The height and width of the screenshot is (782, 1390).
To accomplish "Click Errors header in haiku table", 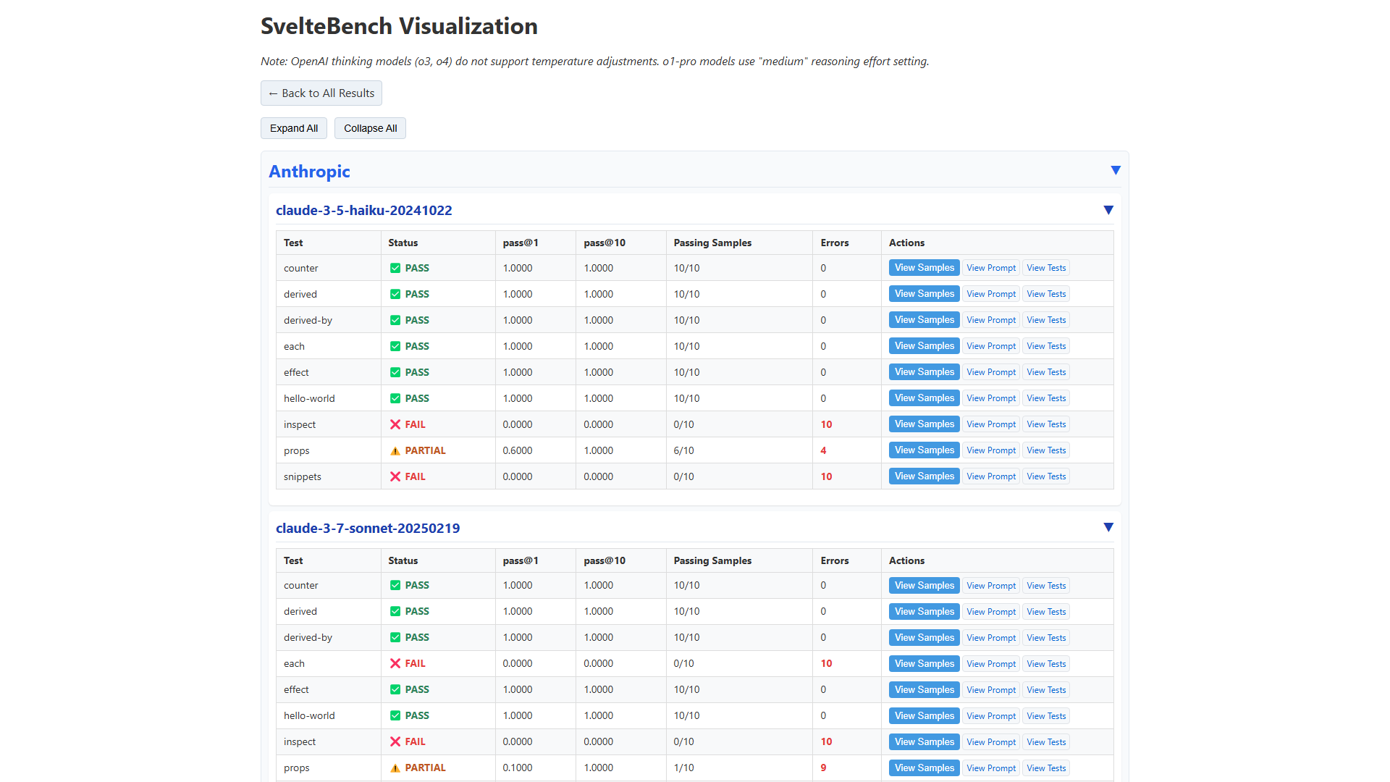I will coord(835,243).
